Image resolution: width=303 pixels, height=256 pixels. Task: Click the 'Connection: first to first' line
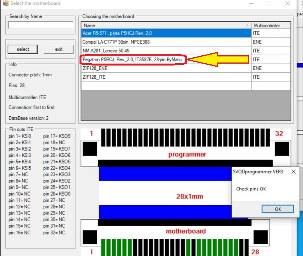(x=31, y=108)
